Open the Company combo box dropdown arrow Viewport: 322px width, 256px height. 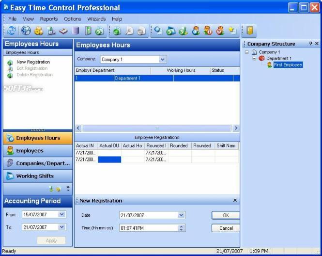[x=162, y=60]
